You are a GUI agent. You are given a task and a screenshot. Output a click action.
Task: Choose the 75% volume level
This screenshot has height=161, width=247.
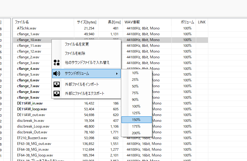click(135, 93)
